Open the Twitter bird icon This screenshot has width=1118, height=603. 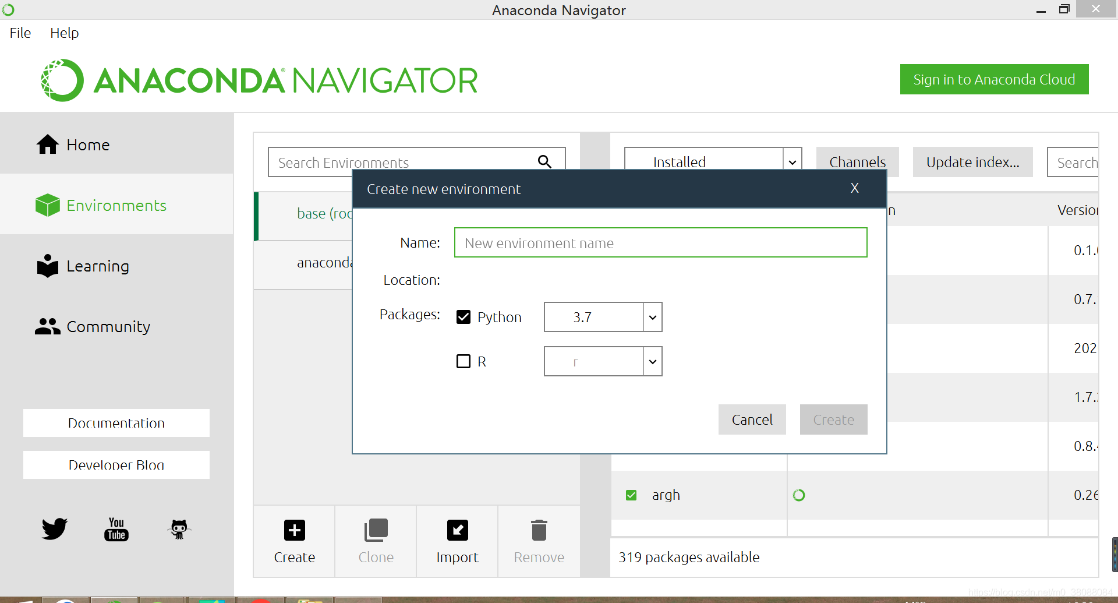[55, 529]
